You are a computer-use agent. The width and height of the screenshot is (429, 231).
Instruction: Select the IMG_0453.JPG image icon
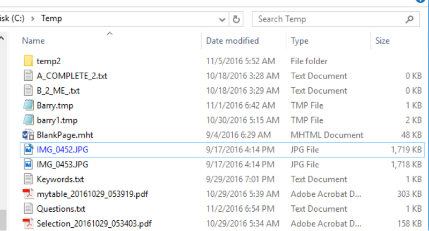click(28, 164)
